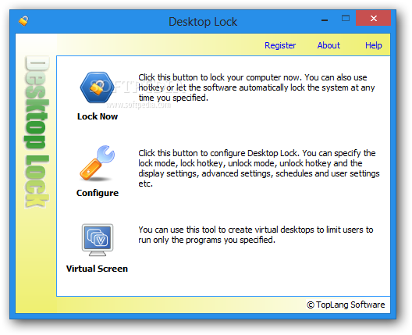Open settings via the Configure wrench icon
The height and width of the screenshot is (335, 412).
(98, 163)
